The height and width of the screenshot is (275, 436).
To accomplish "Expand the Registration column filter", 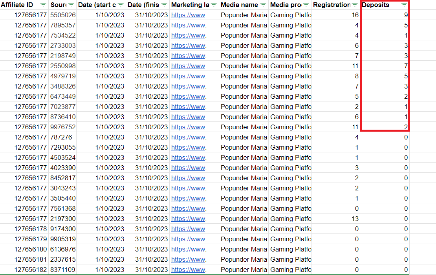I will pos(355,5).
